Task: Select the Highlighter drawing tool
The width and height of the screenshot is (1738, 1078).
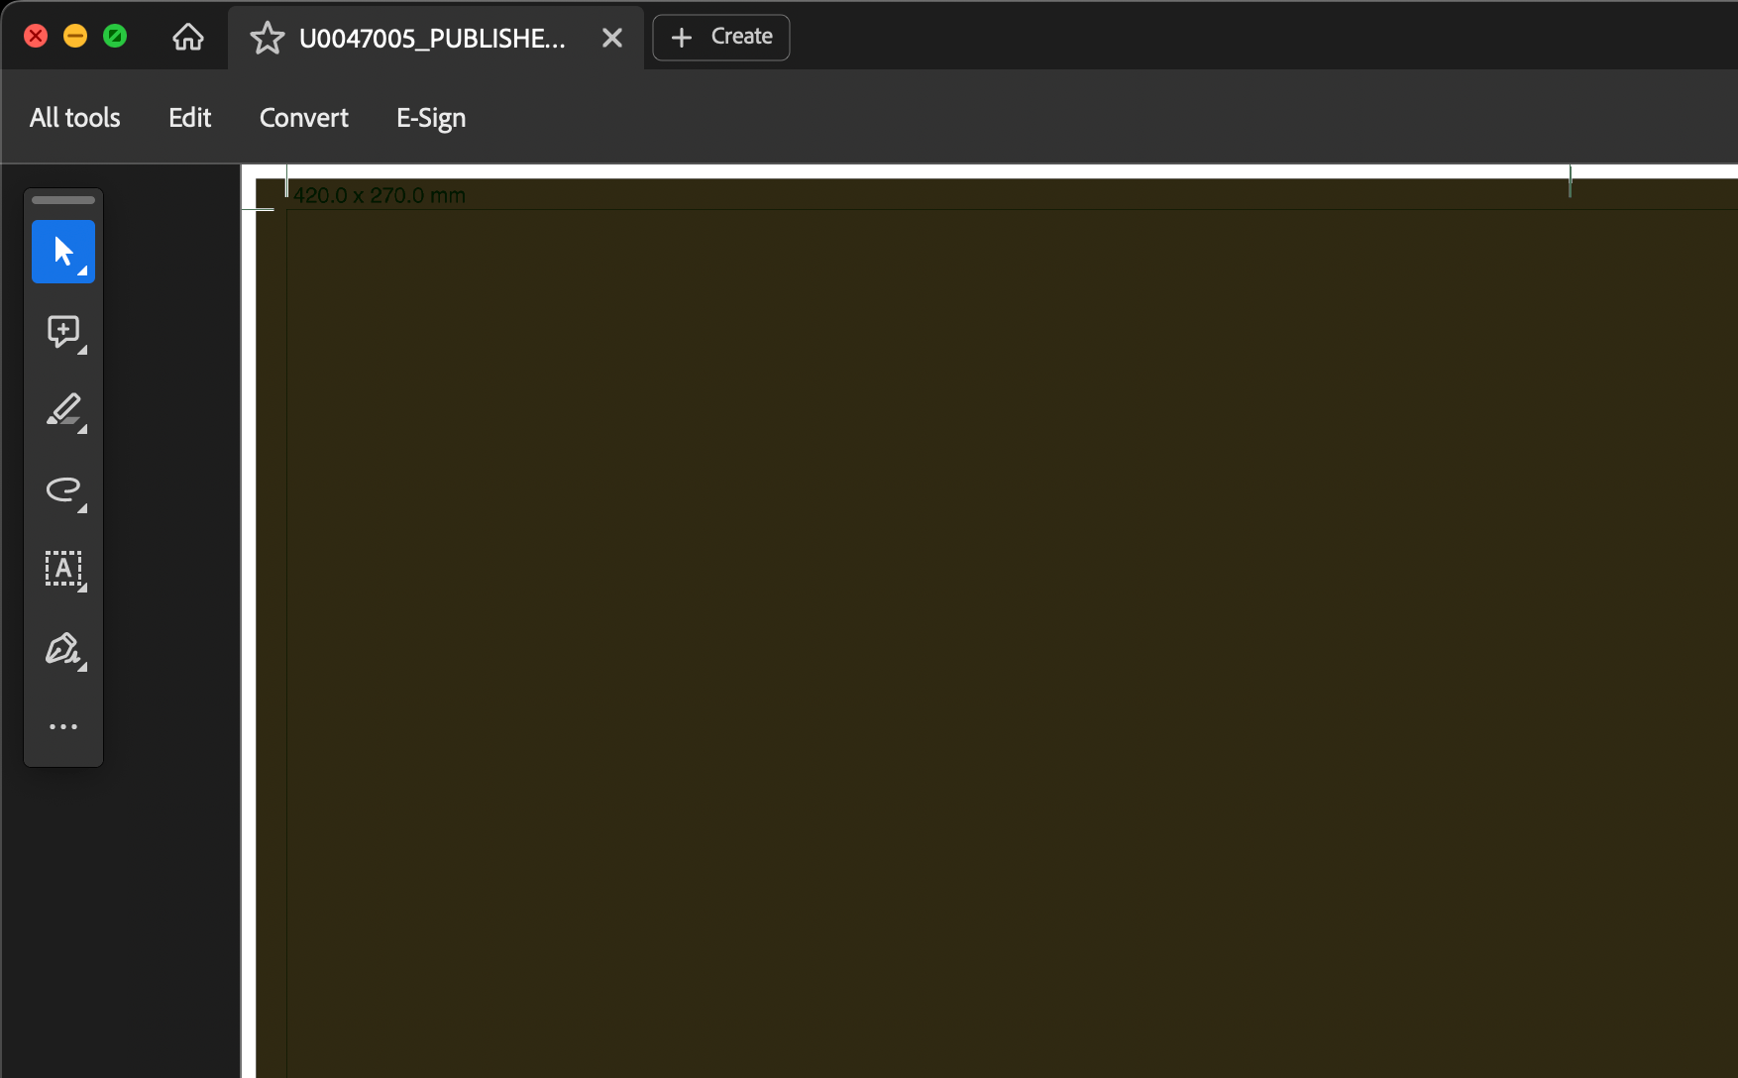Action: coord(62,410)
